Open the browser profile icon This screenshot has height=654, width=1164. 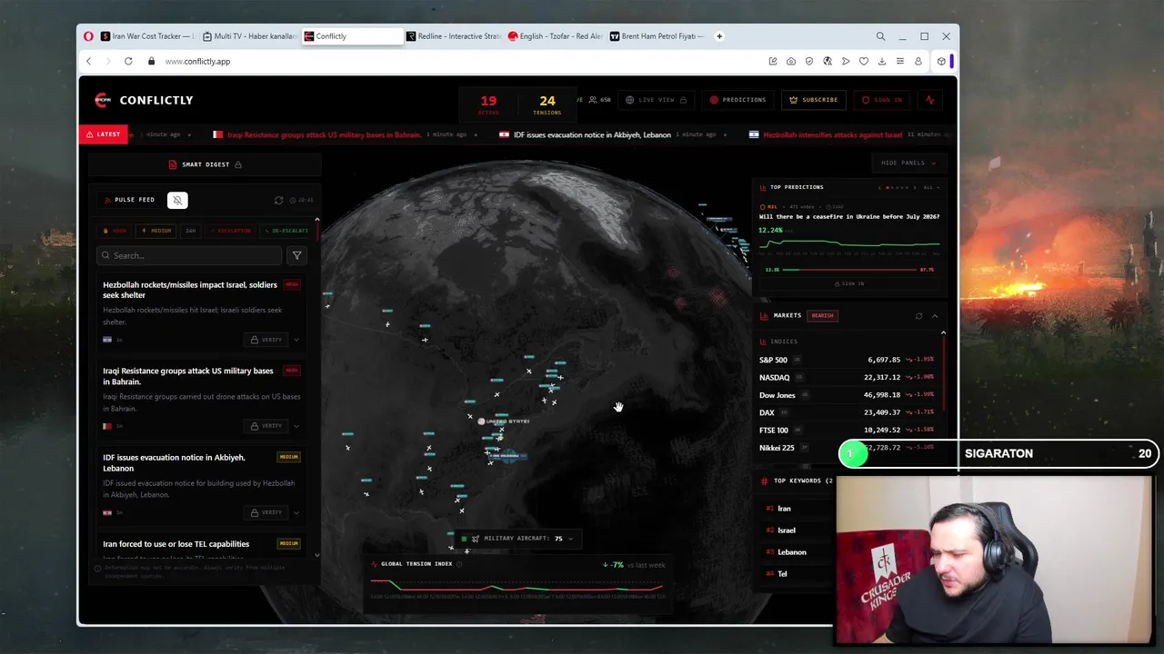918,61
